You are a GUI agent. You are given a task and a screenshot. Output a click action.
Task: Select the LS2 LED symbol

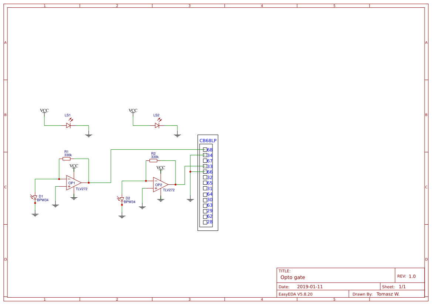pyautogui.click(x=157, y=125)
